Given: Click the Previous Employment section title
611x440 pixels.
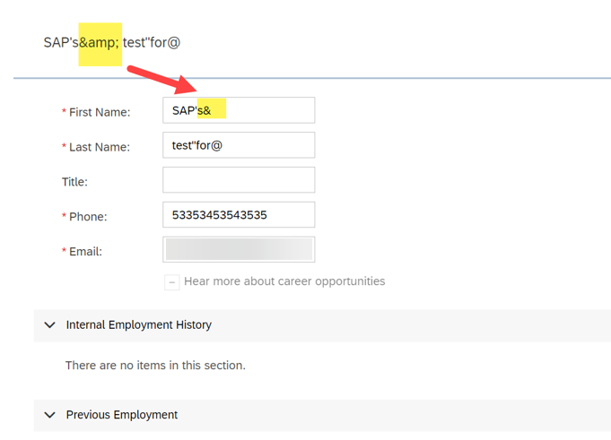Looking at the screenshot, I should pyautogui.click(x=122, y=415).
